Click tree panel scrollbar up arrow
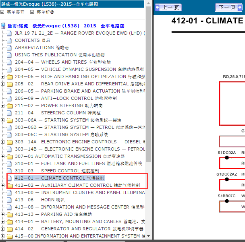 [148, 3]
